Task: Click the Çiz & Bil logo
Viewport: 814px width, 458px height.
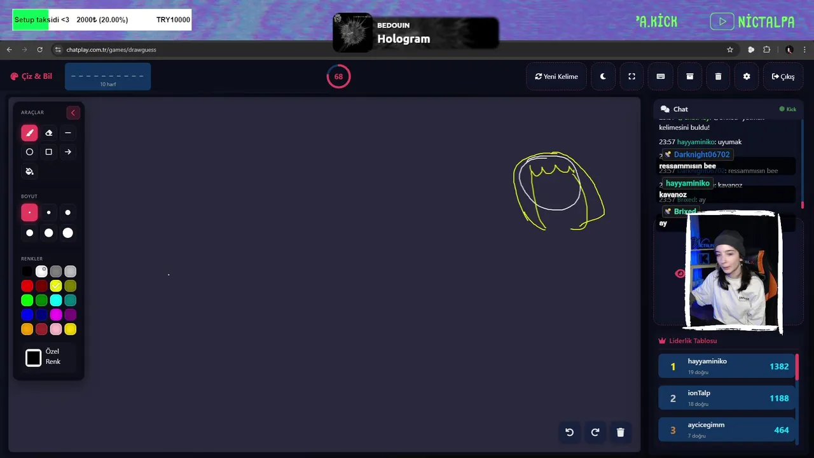Action: point(31,76)
